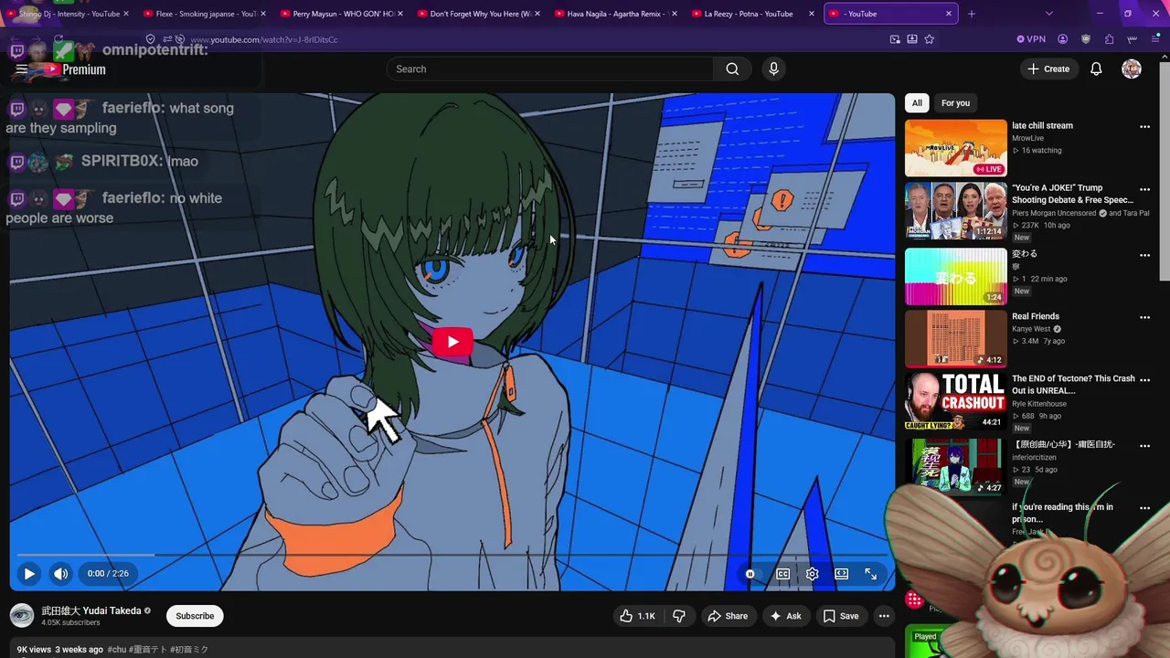Open options for Tectone video
Viewport: 1170px width, 658px height.
[x=1144, y=379]
